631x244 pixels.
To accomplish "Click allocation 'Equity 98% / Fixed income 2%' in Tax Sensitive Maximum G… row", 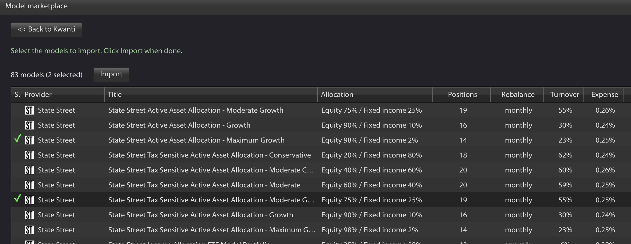I will click(370, 230).
